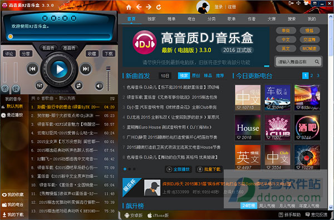Screen dimensions: 334x220
Task: Switch to the 分类 tab
Action: click(212, 19)
